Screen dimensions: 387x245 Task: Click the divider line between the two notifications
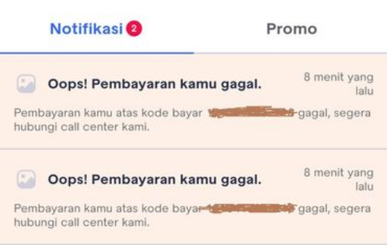coord(194,149)
